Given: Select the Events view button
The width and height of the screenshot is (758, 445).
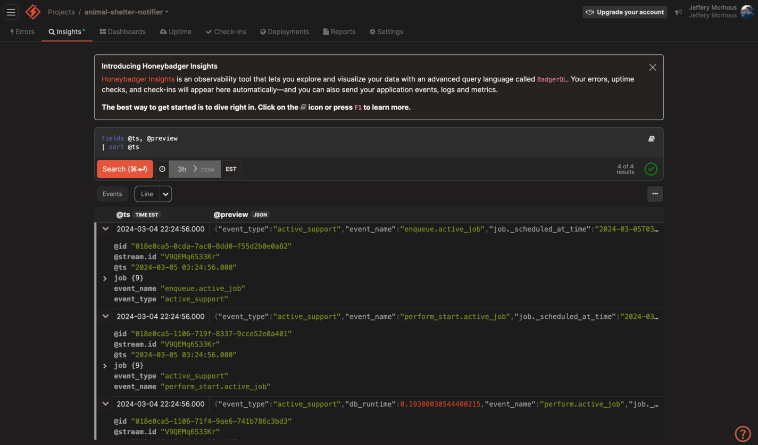Looking at the screenshot, I should point(112,194).
